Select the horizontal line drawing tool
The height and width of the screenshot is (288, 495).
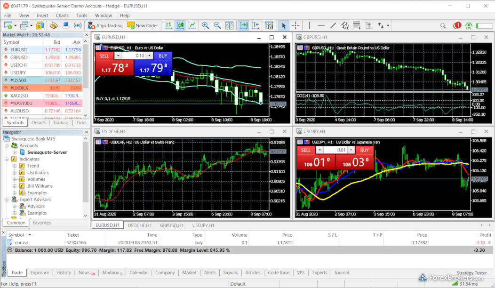321,25
